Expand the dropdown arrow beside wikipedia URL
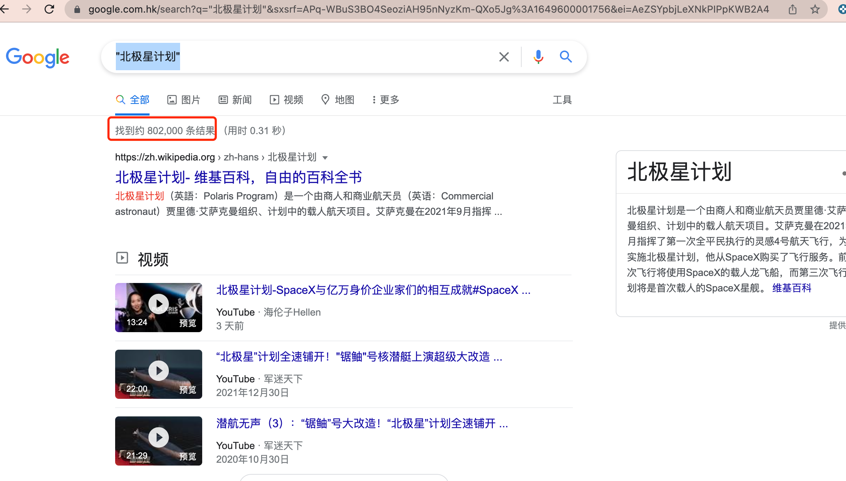Image resolution: width=846 pixels, height=481 pixels. point(325,158)
